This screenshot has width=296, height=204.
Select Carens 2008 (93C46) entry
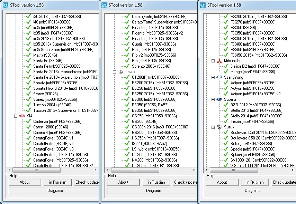tap(51, 127)
